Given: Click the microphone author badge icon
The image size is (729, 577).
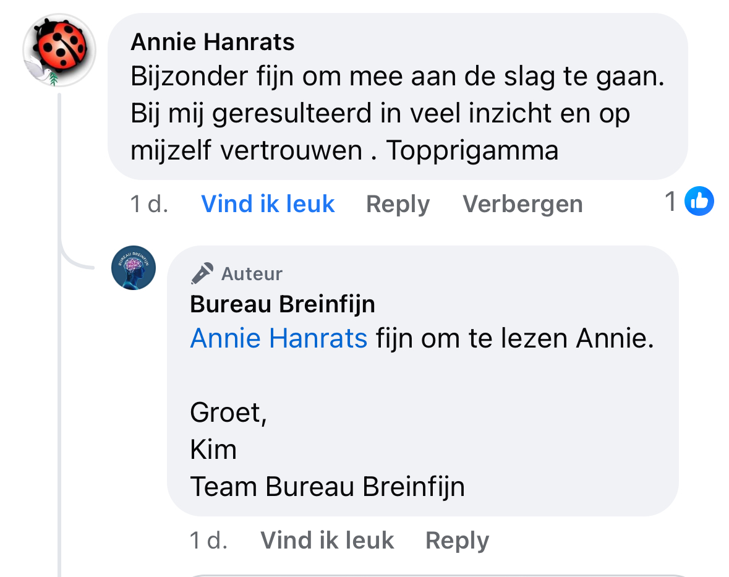Looking at the screenshot, I should coord(202,273).
